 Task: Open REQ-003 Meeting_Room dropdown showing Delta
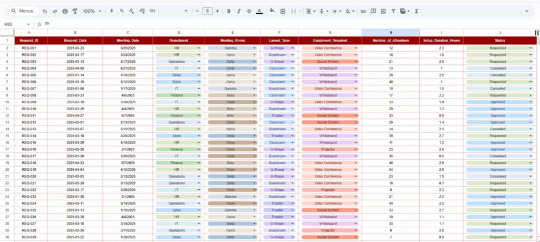(255, 62)
